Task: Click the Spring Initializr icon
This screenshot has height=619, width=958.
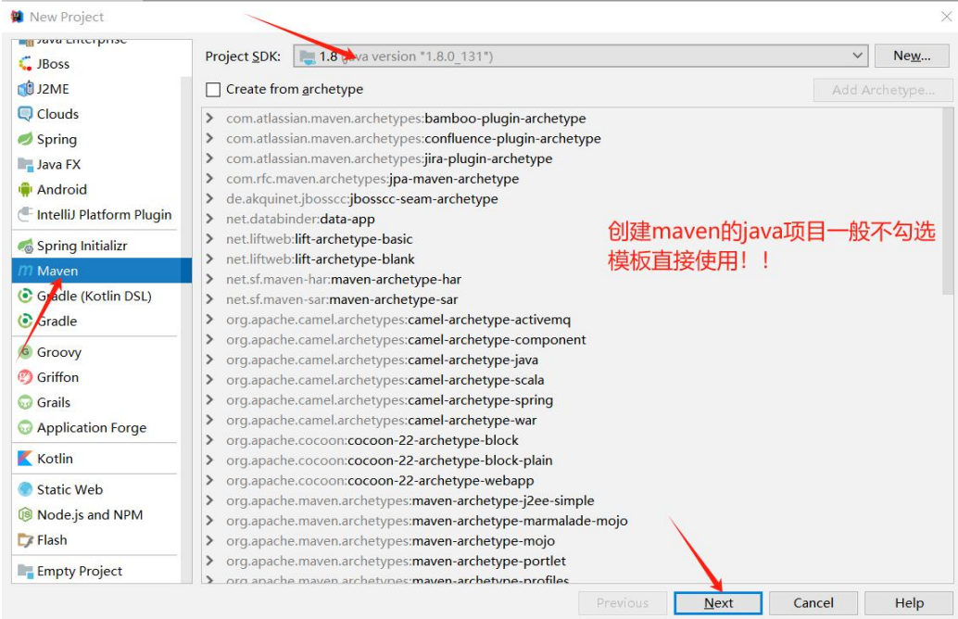Action: coord(25,246)
